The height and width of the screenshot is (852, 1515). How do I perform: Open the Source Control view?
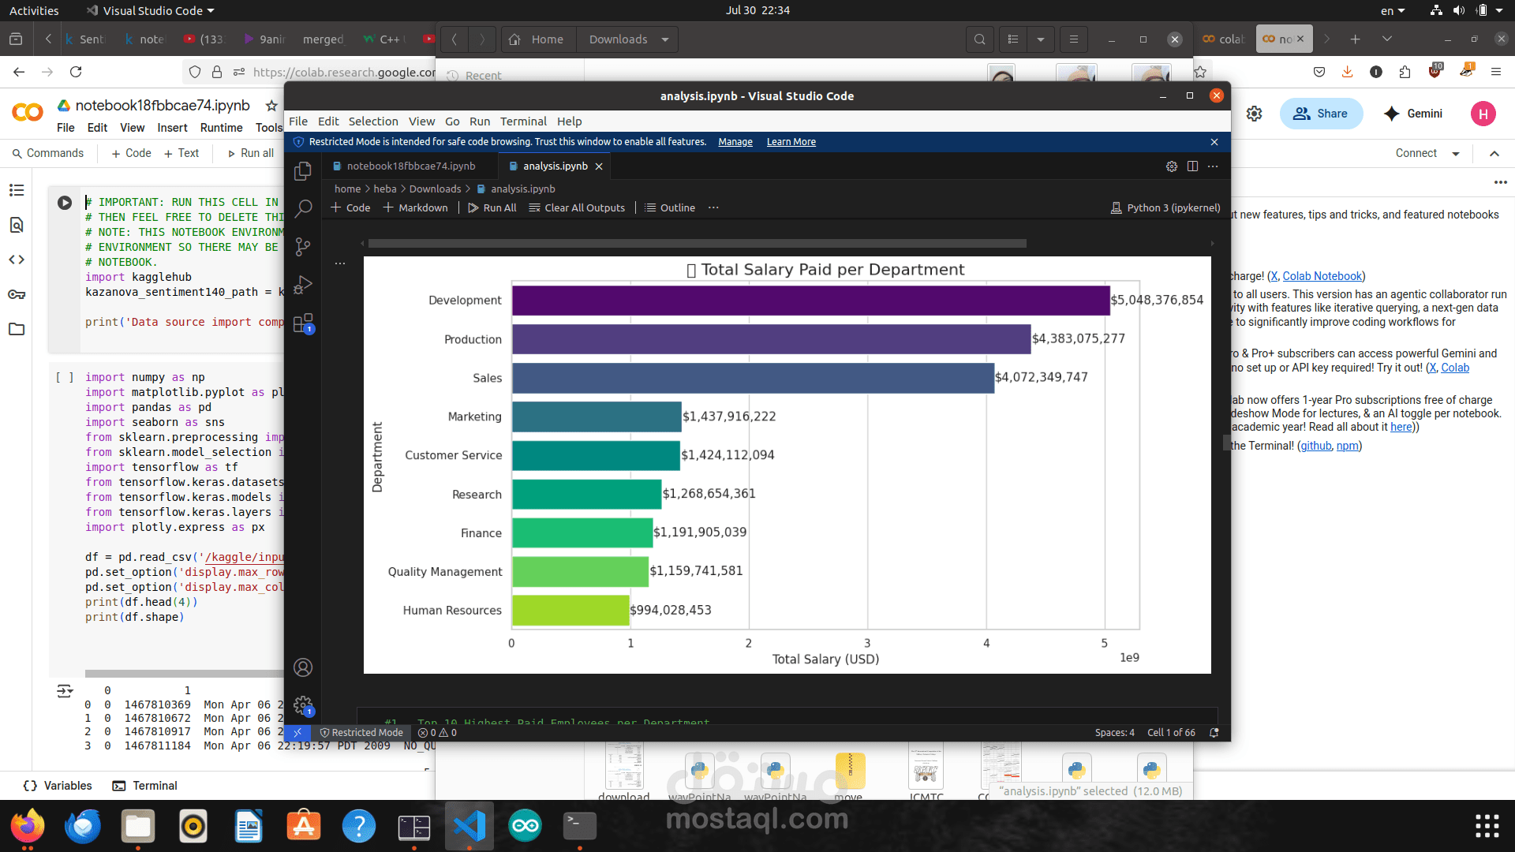click(x=302, y=247)
